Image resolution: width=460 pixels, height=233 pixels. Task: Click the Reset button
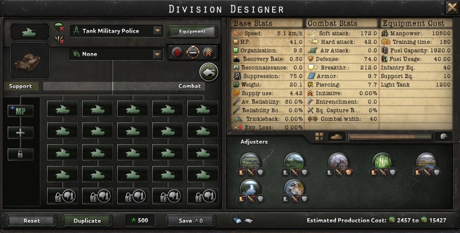pyautogui.click(x=32, y=221)
